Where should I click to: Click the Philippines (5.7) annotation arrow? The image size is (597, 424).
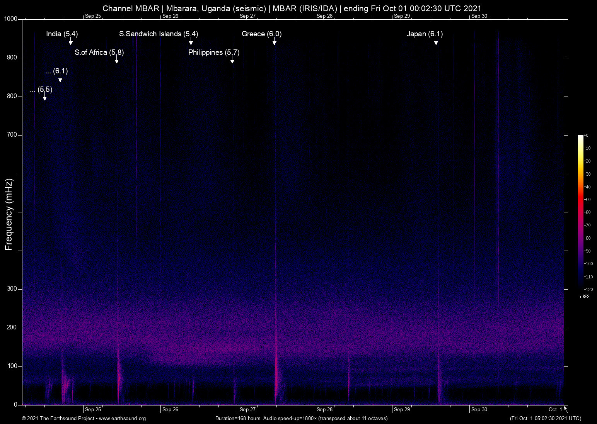pyautogui.click(x=232, y=61)
